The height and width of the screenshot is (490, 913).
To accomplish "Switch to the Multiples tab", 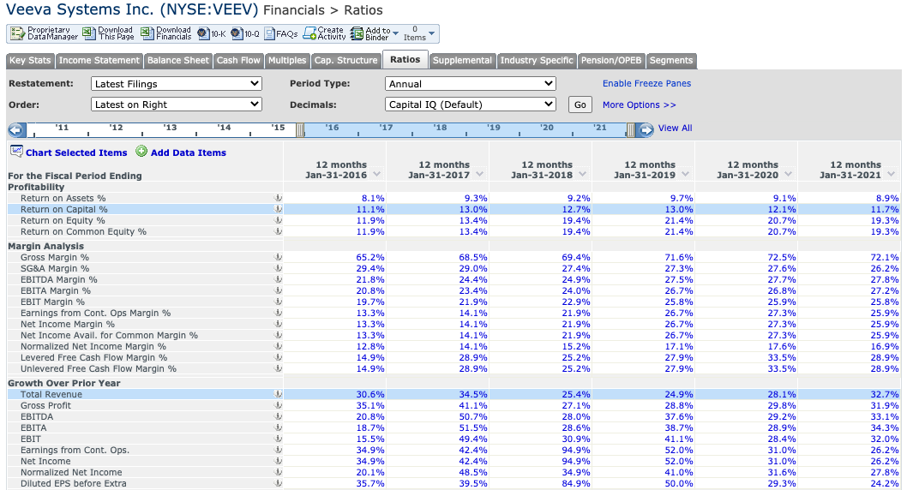I will click(287, 61).
